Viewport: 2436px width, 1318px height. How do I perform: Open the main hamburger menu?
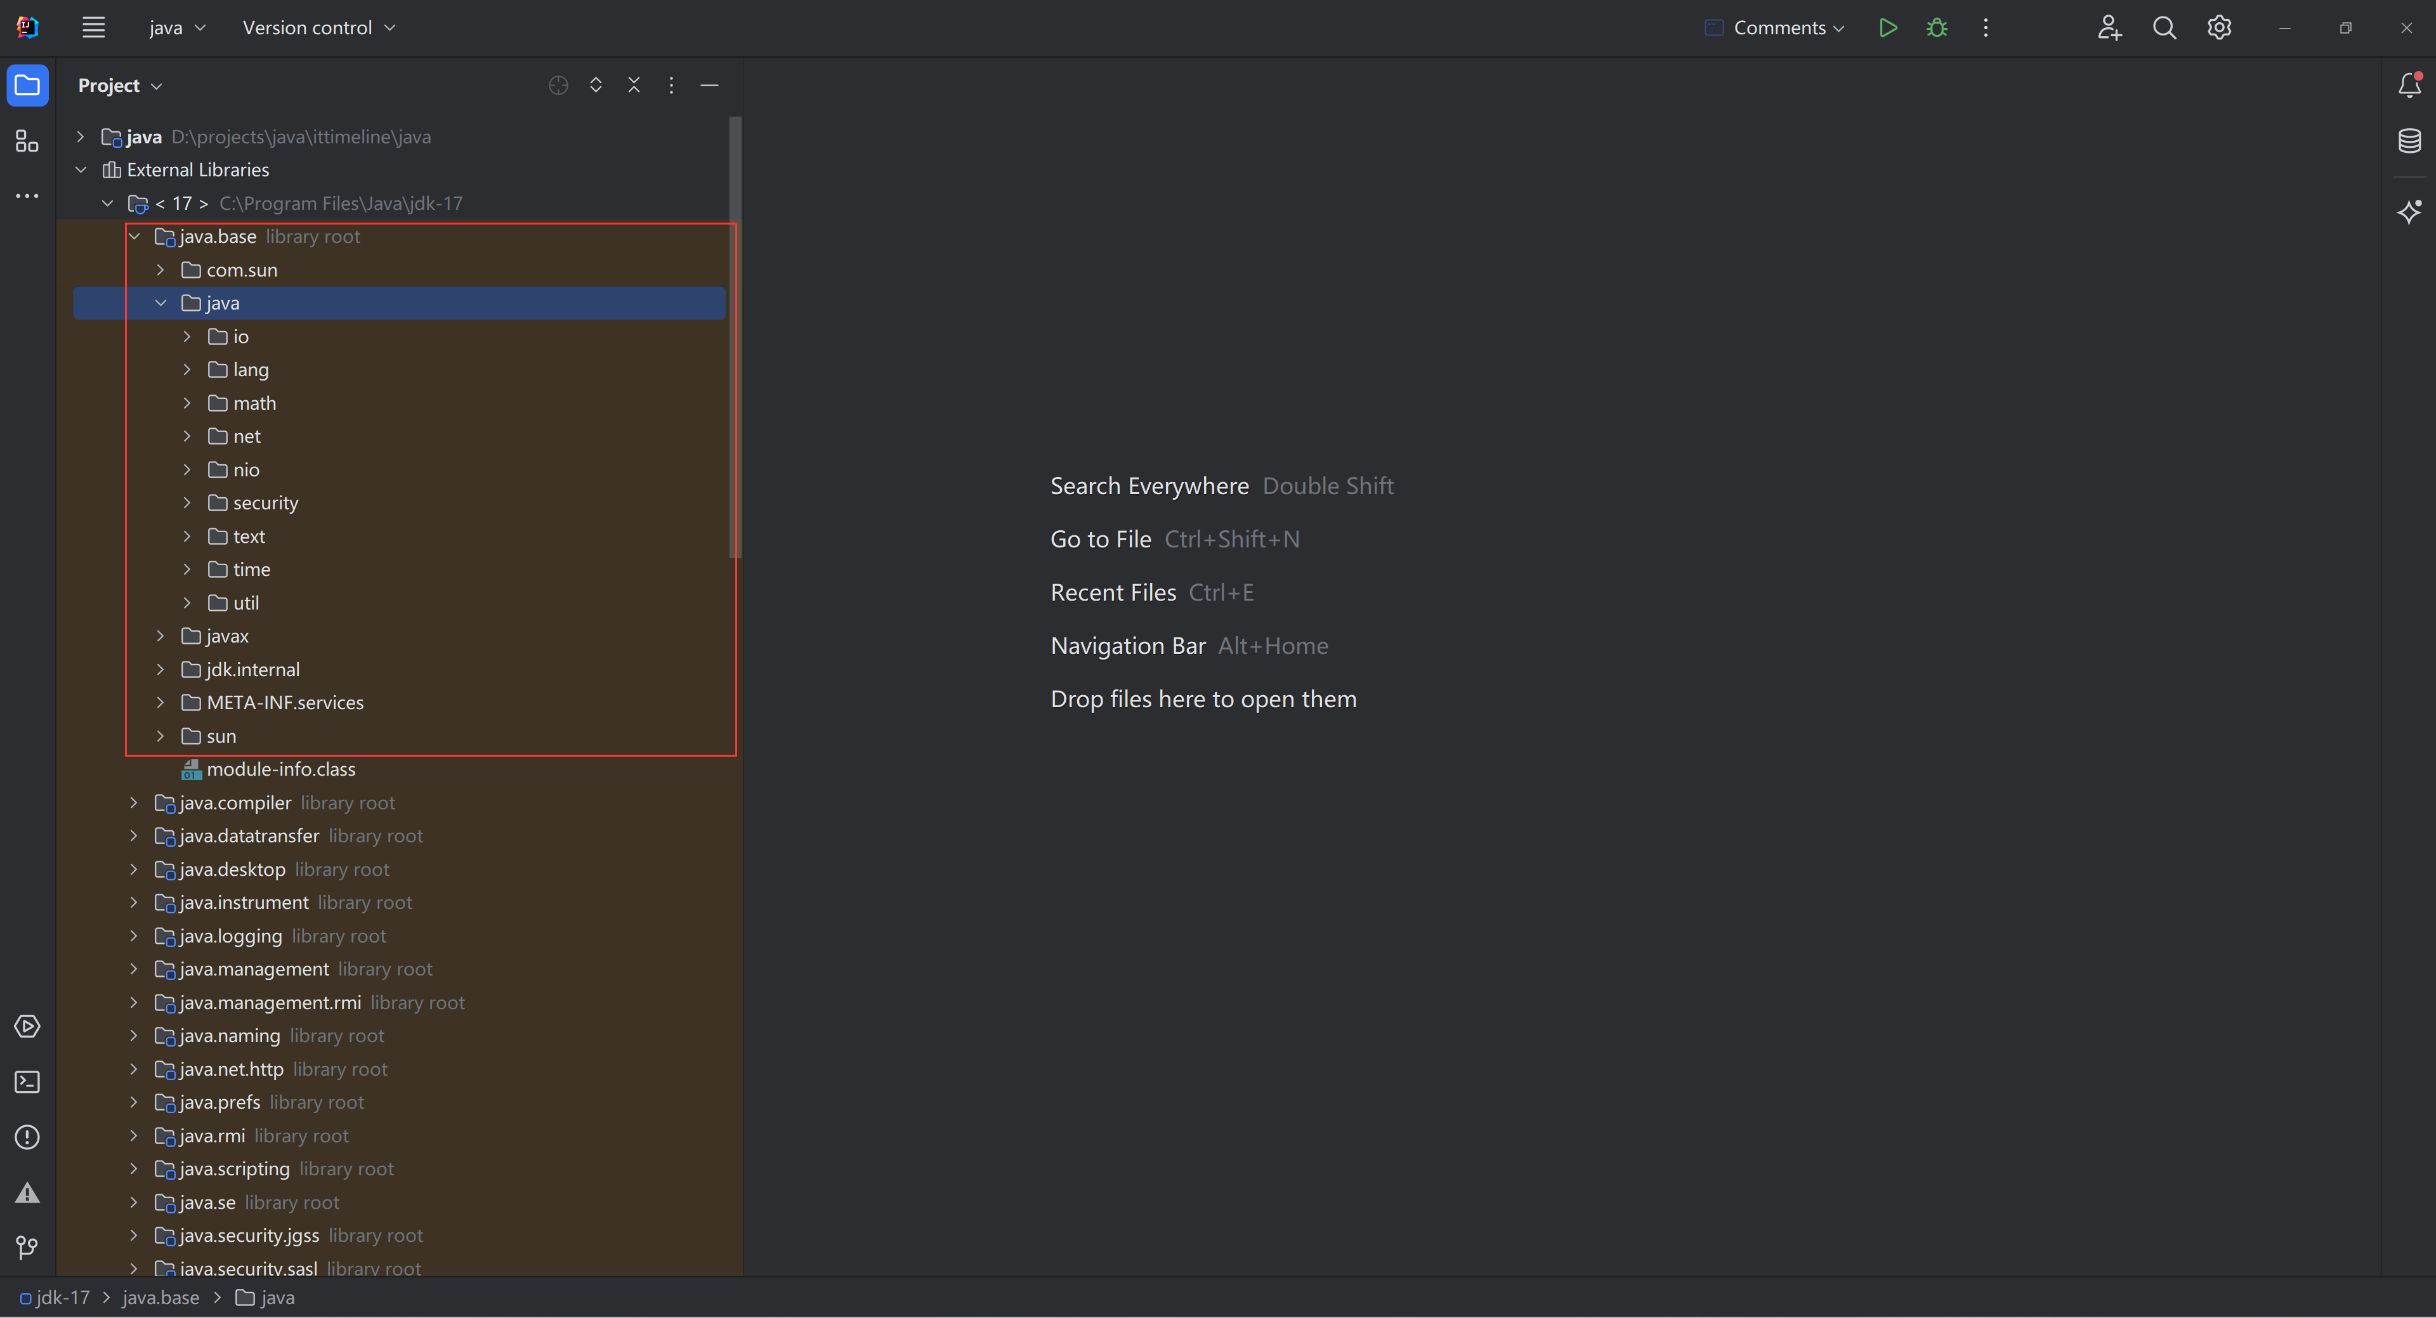tap(93, 27)
